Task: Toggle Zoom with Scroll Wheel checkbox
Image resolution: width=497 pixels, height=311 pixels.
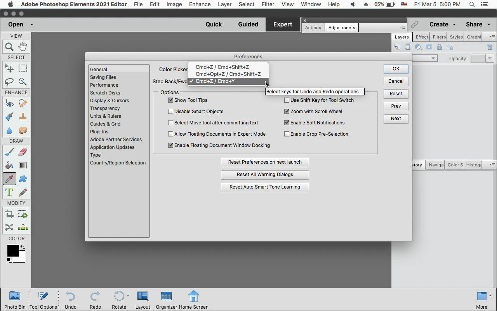Action: point(287,111)
